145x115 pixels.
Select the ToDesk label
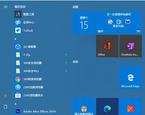(28, 30)
